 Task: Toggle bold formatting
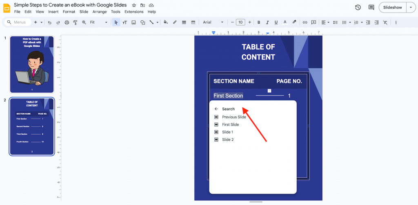tap(258, 22)
